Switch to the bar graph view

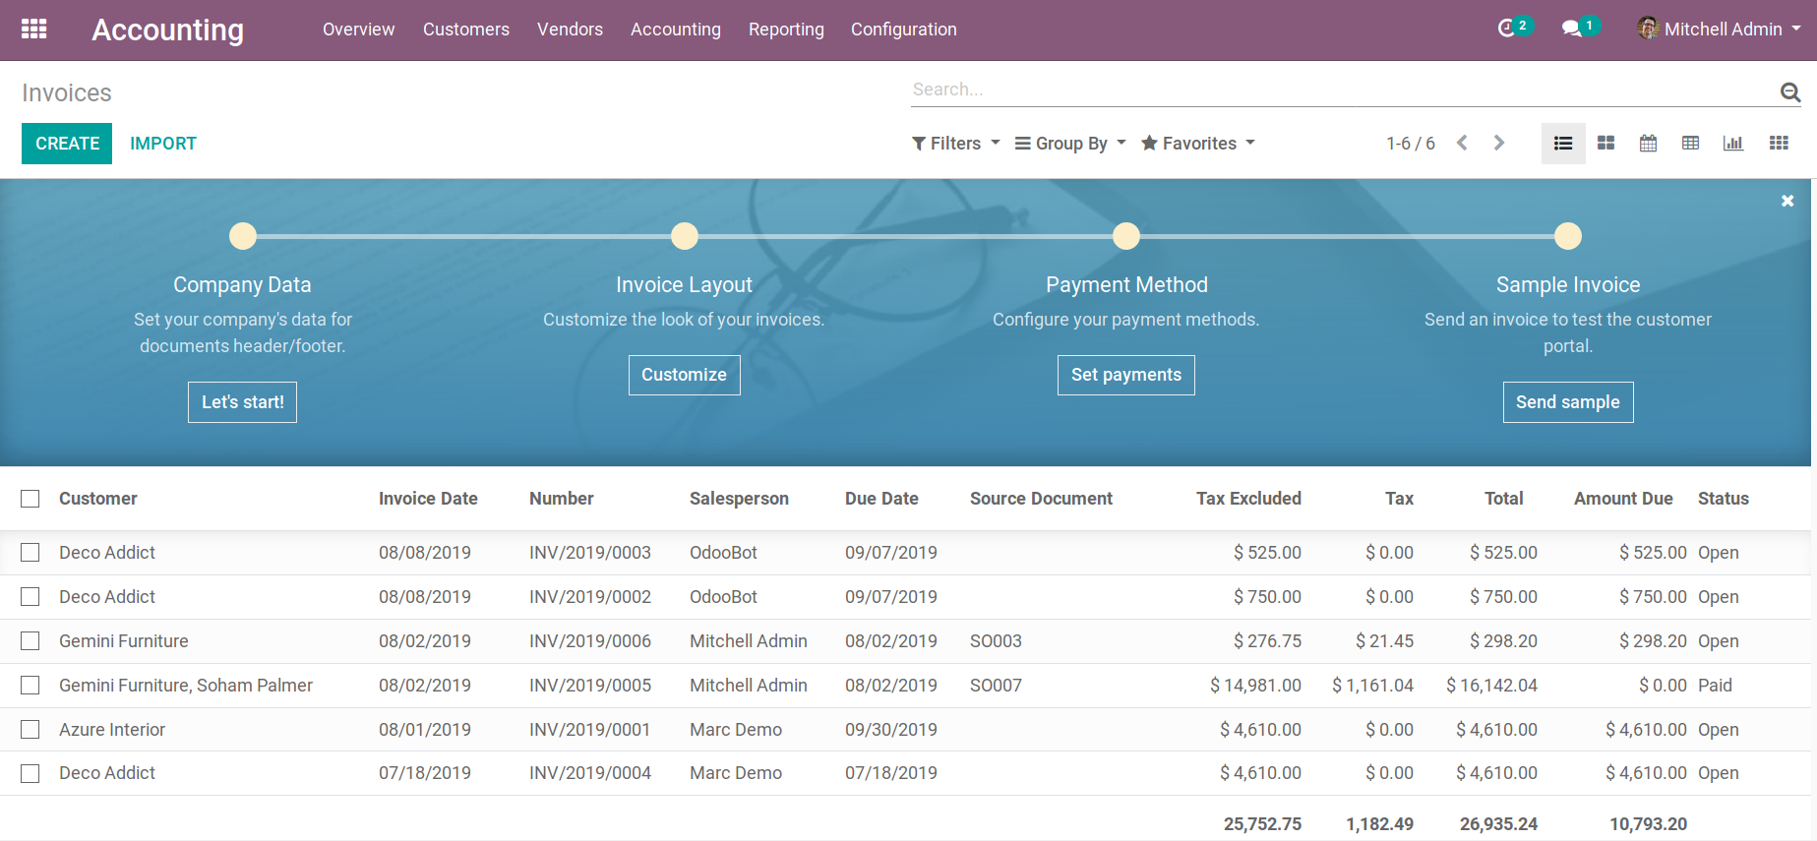pos(1732,144)
